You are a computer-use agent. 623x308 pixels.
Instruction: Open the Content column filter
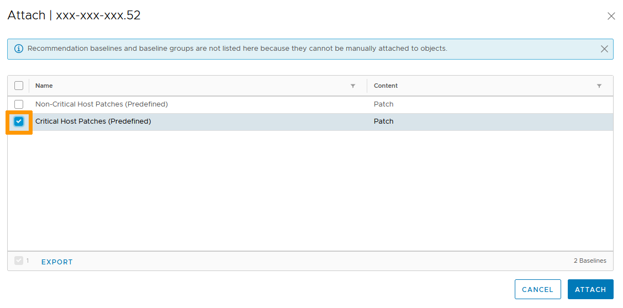pos(599,86)
